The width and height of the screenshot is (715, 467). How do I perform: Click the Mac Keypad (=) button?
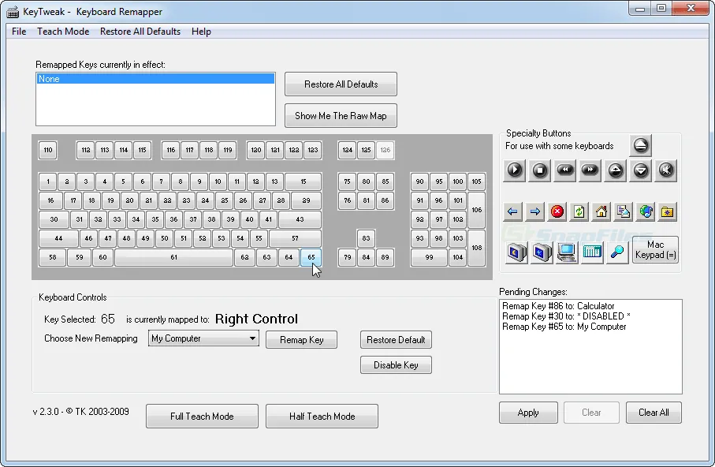click(655, 250)
